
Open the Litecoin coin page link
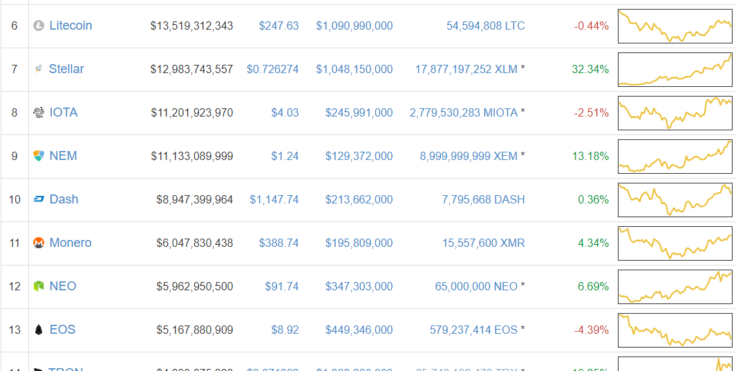click(x=70, y=26)
